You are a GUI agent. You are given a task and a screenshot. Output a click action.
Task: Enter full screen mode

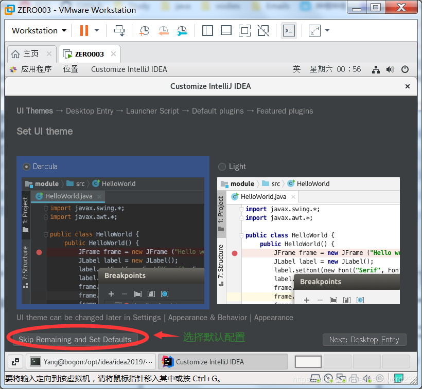coord(244,30)
